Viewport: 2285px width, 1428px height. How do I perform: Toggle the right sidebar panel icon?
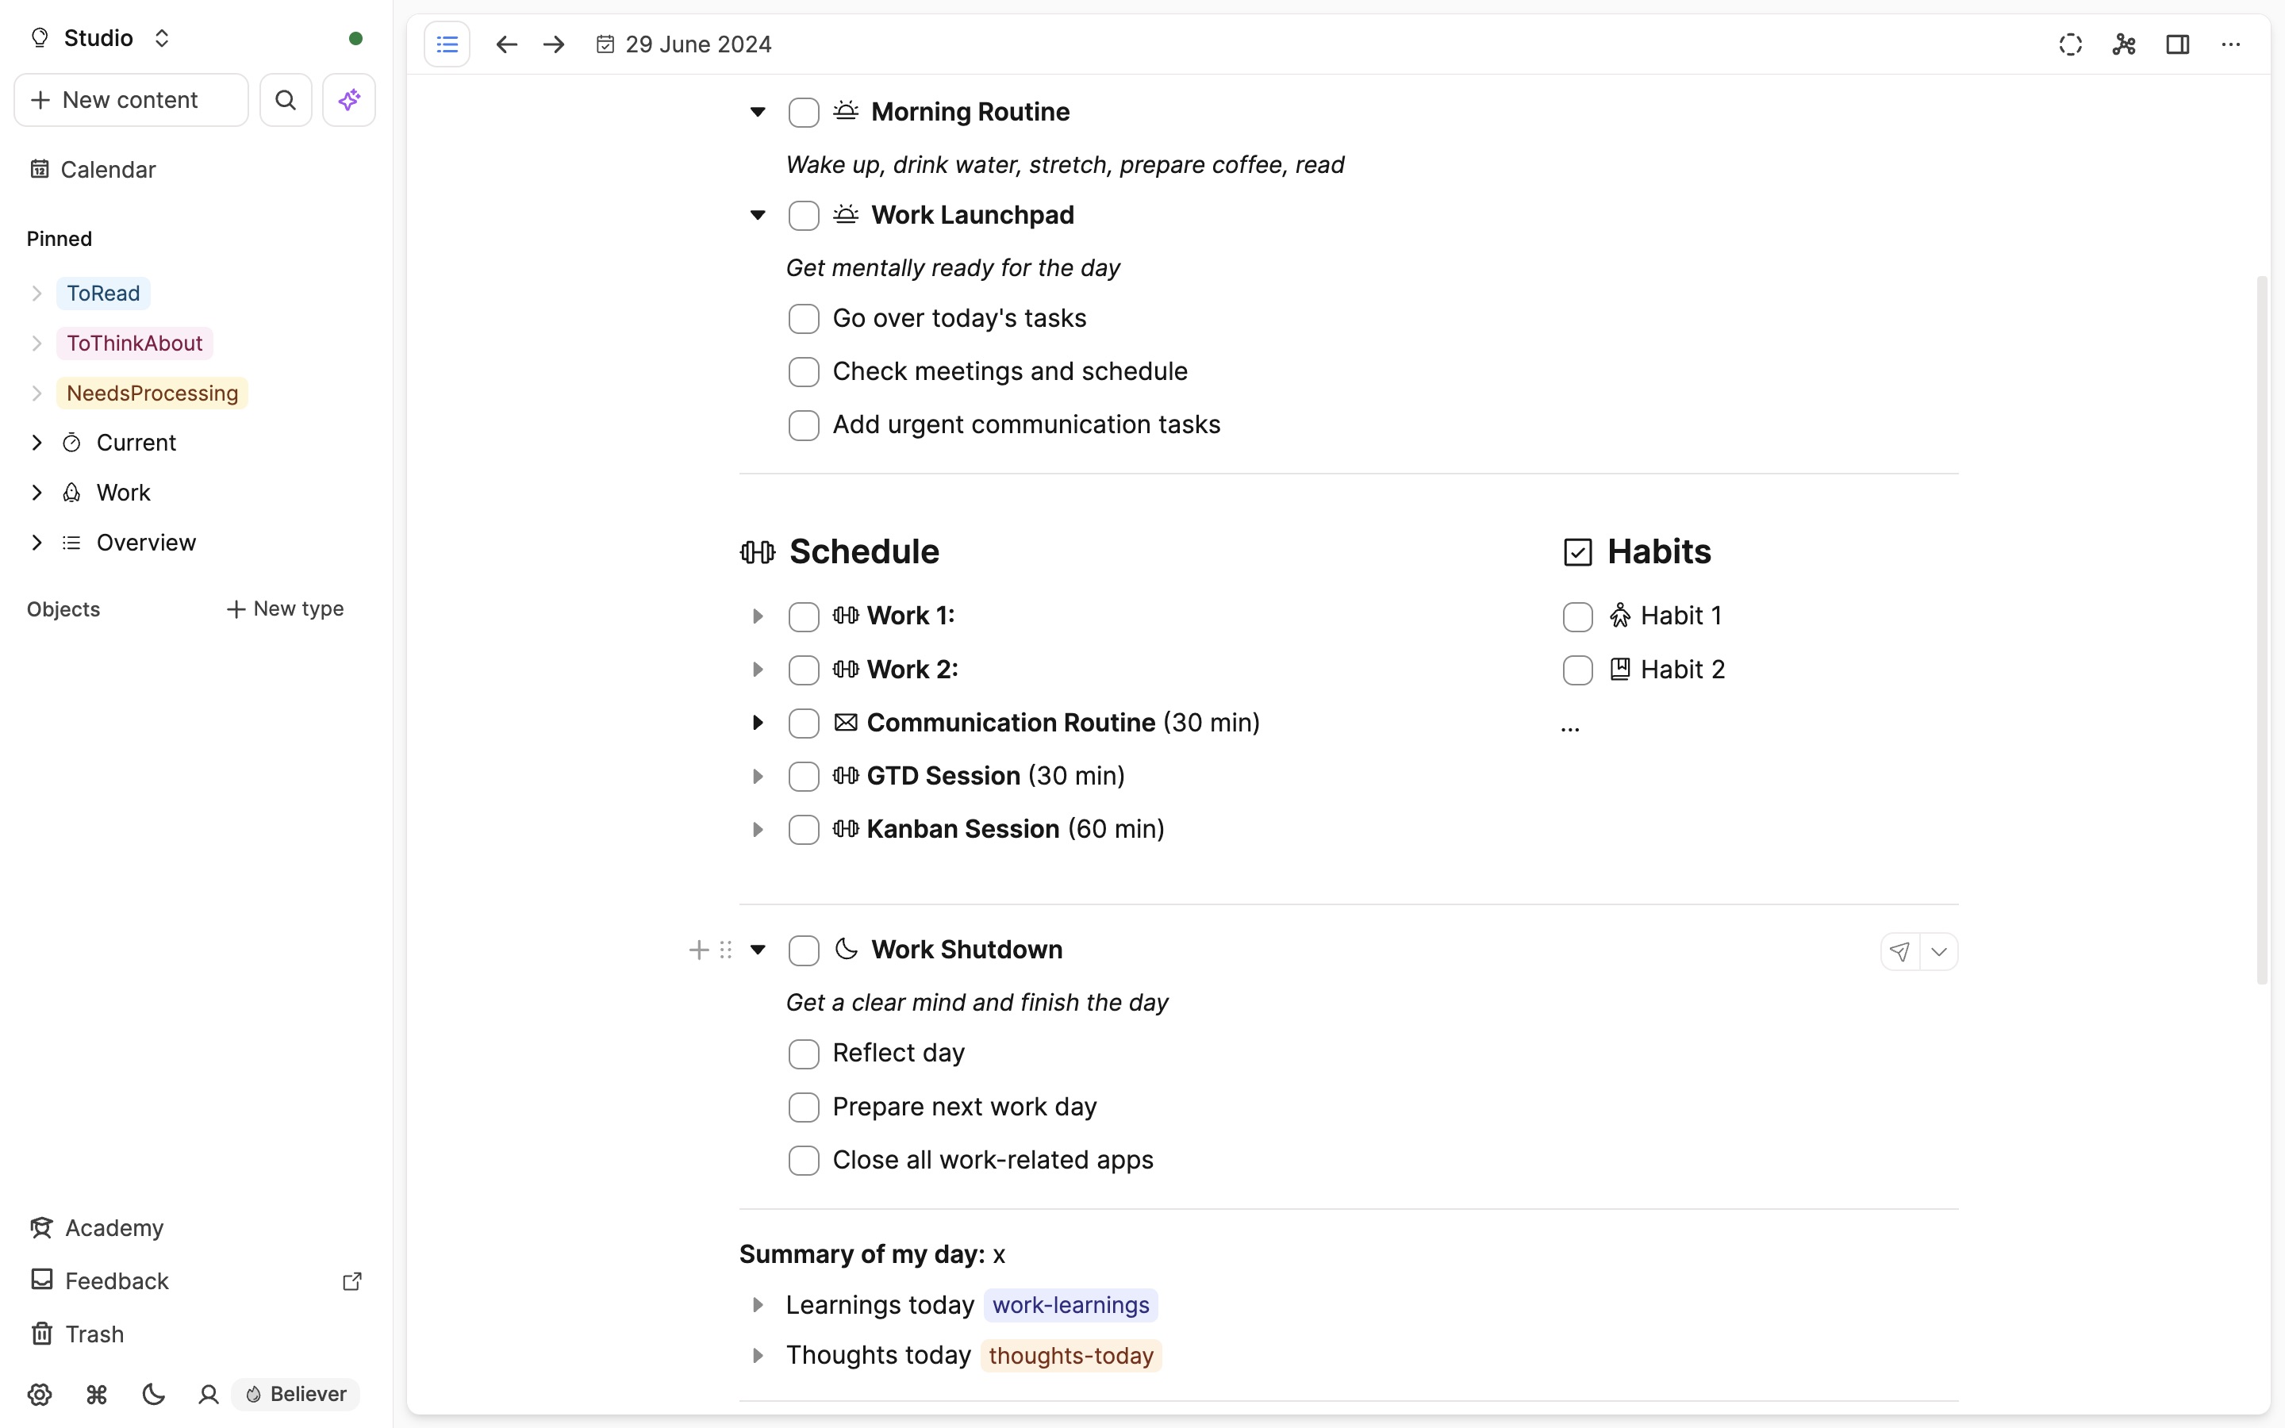click(2177, 44)
